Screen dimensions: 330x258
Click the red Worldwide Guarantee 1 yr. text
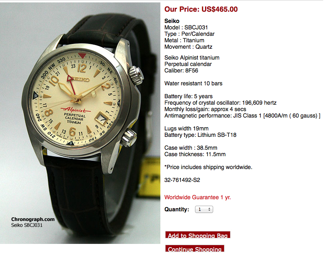click(197, 198)
